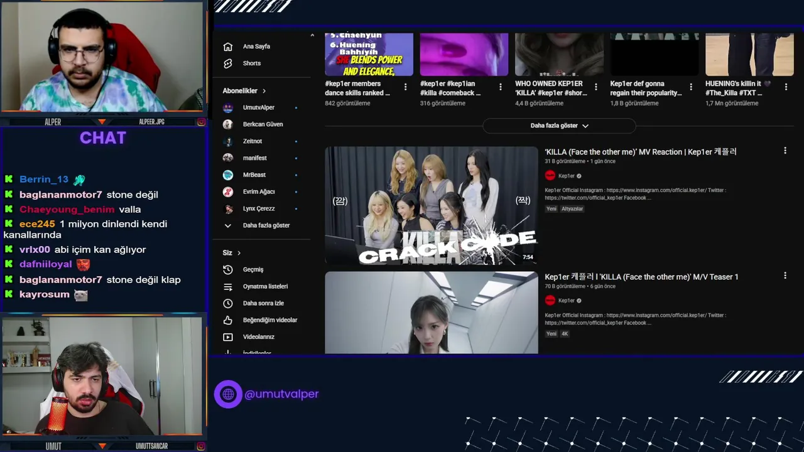Click chat username ece245
Screen dimensions: 804x452
37,224
